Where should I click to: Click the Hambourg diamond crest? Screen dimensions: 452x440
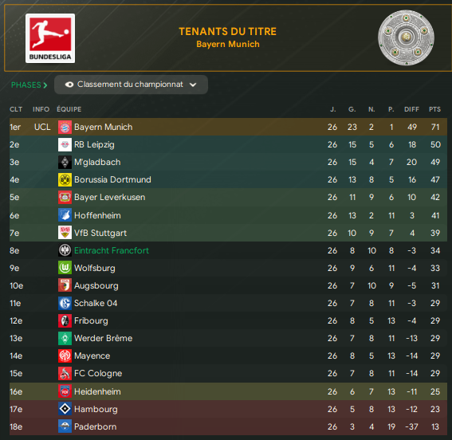pyautogui.click(x=65, y=409)
